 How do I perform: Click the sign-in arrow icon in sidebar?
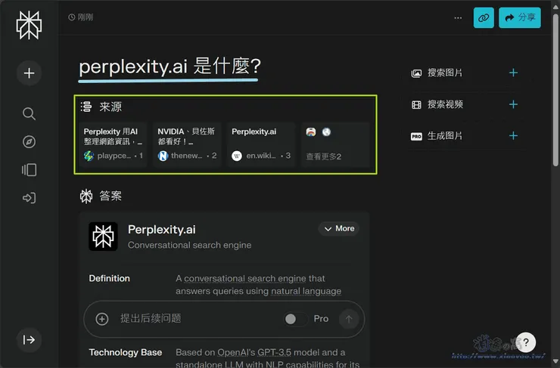coord(29,197)
